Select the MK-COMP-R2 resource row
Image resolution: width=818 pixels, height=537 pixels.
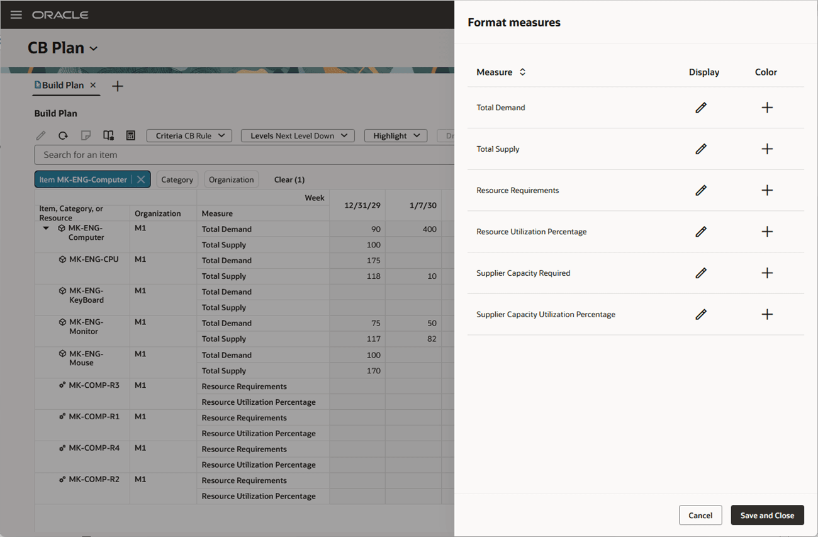94,480
